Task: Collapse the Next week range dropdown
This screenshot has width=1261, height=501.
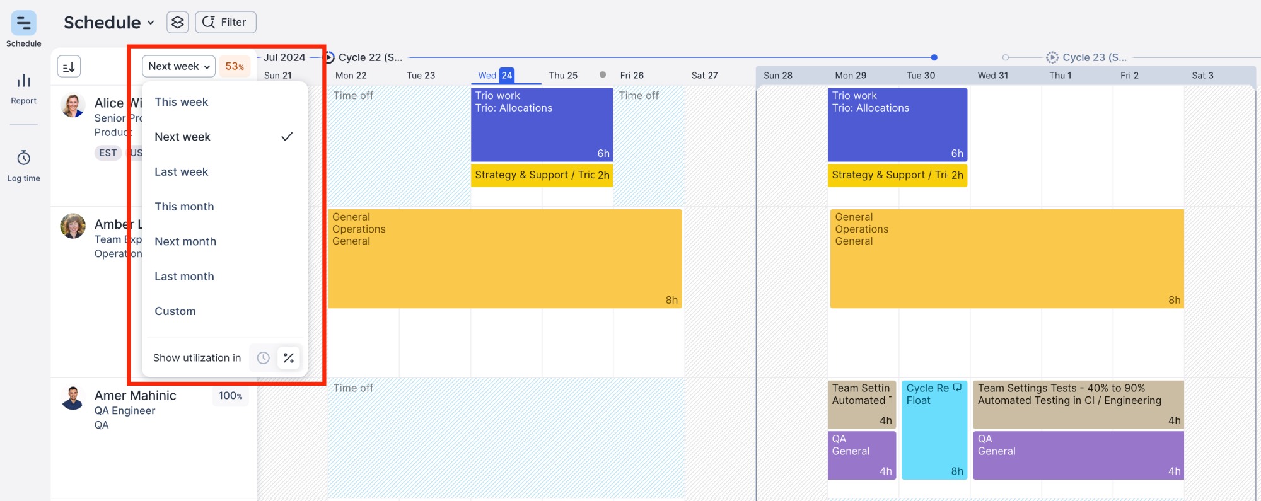Action: tap(178, 66)
